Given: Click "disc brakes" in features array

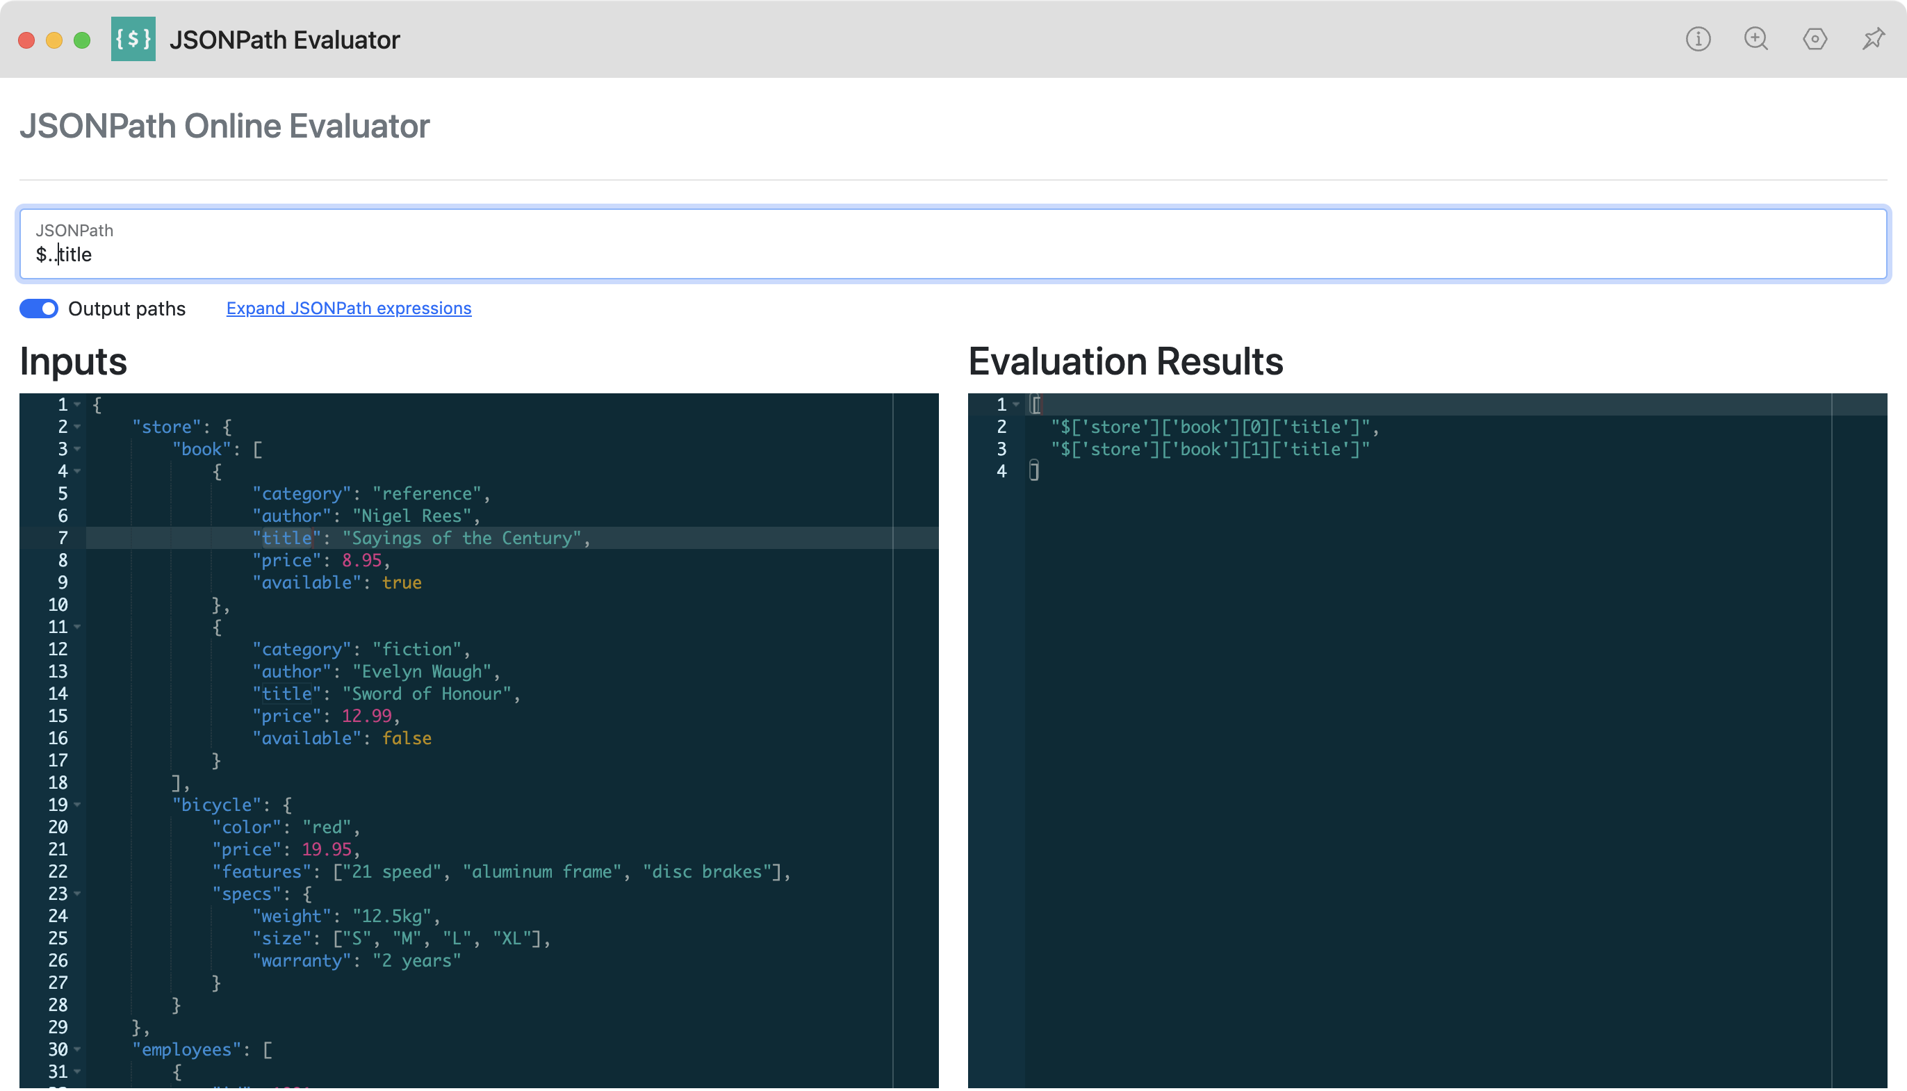Looking at the screenshot, I should (707, 871).
